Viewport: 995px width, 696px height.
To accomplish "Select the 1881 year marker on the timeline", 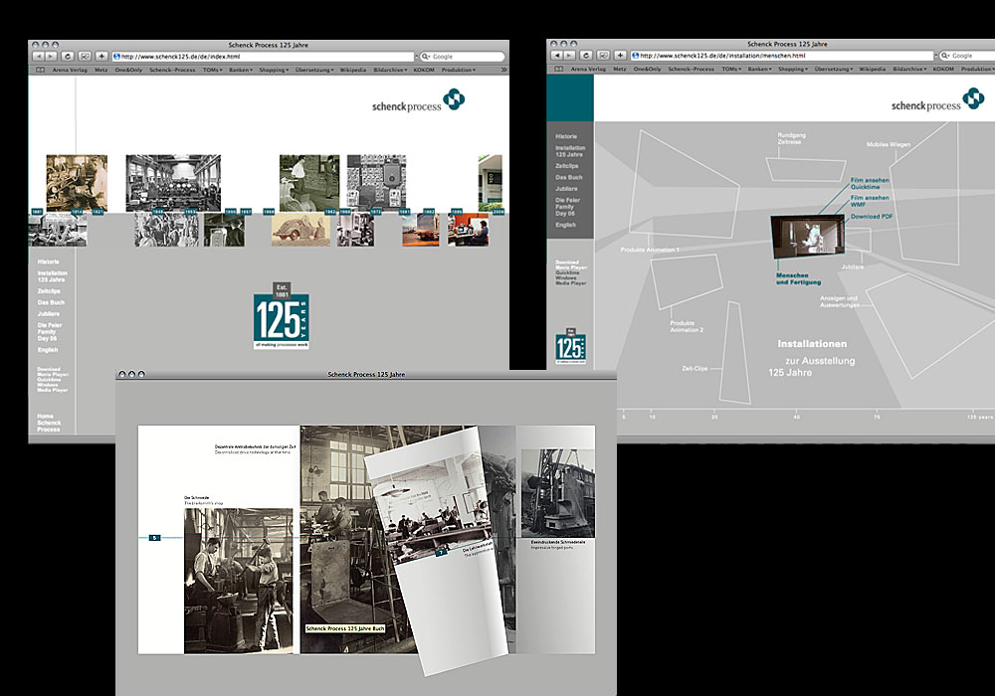I will (x=37, y=212).
